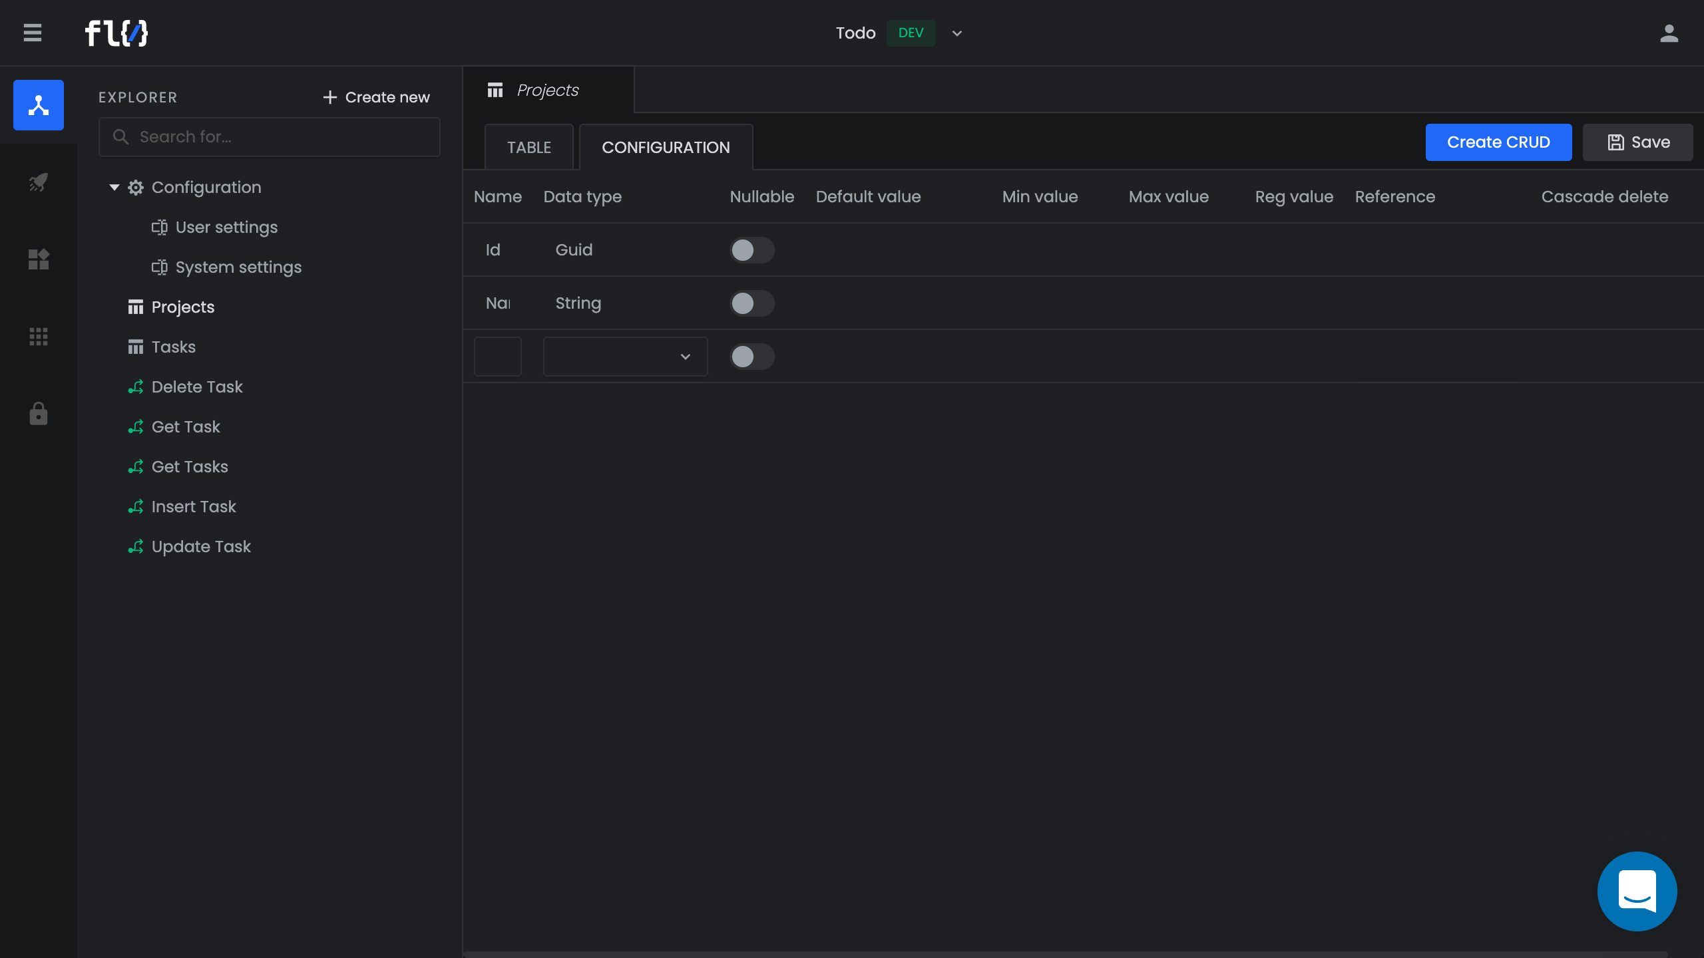1704x958 pixels.
Task: Open the Delete Task flow
Action: point(197,387)
